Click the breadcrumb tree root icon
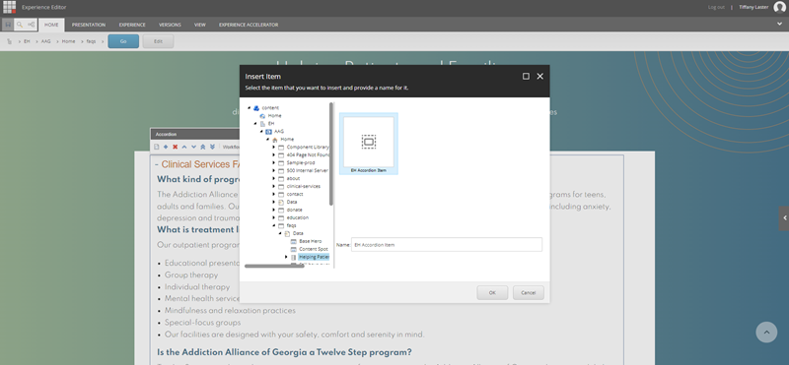Screen dimensions: 789x365 tap(10, 41)
